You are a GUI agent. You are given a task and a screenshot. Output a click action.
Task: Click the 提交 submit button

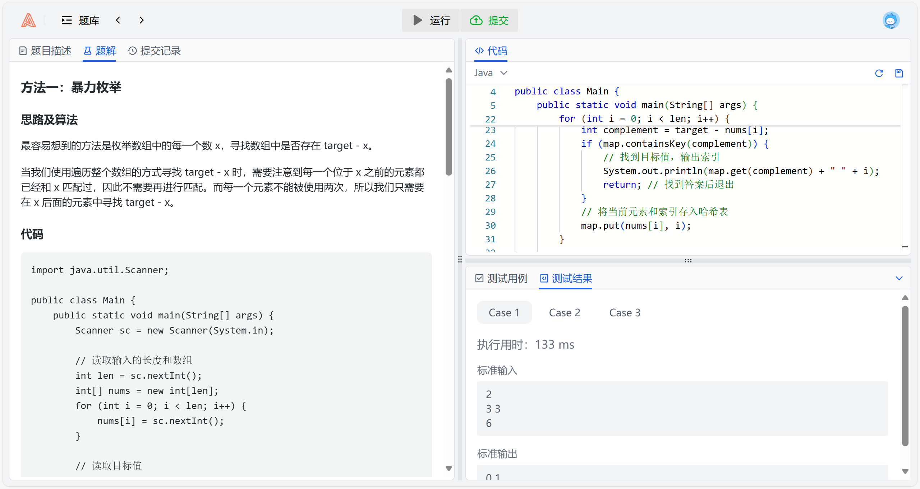[x=489, y=20]
